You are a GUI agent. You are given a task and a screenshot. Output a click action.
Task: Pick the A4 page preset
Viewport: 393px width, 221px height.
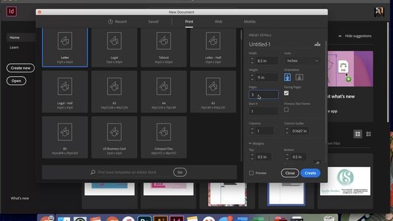[164, 91]
